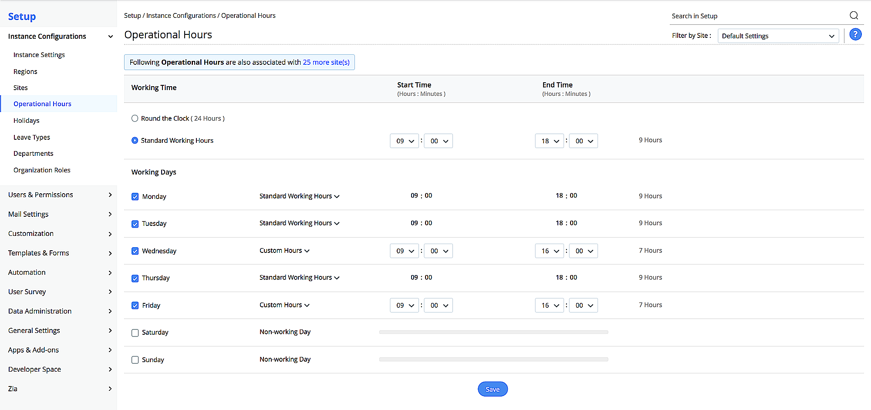Screen dimensions: 871x410
Task: Go to Holidays in the sidebar
Action: (27, 121)
